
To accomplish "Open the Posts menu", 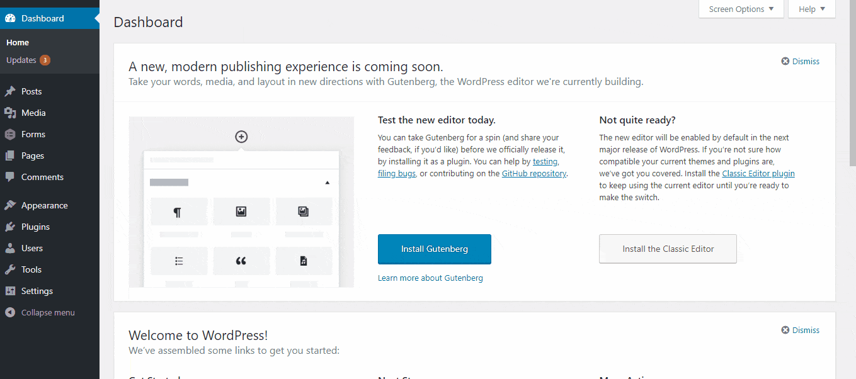I will tap(50, 91).
